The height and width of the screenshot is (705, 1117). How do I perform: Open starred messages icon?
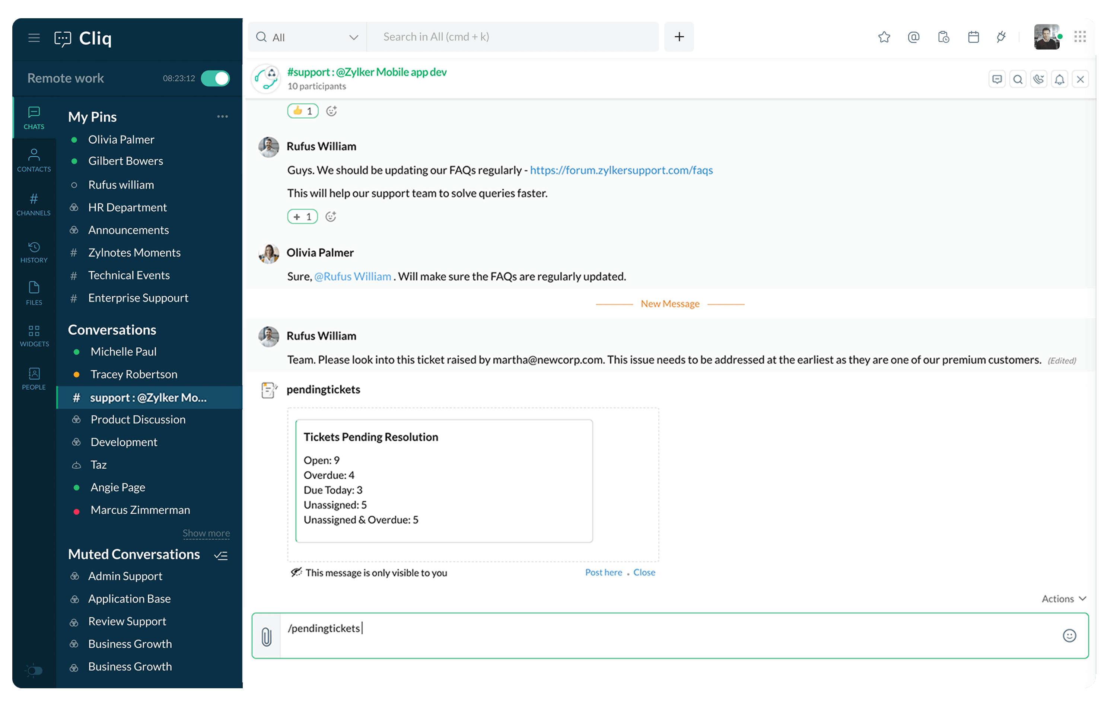(x=884, y=36)
